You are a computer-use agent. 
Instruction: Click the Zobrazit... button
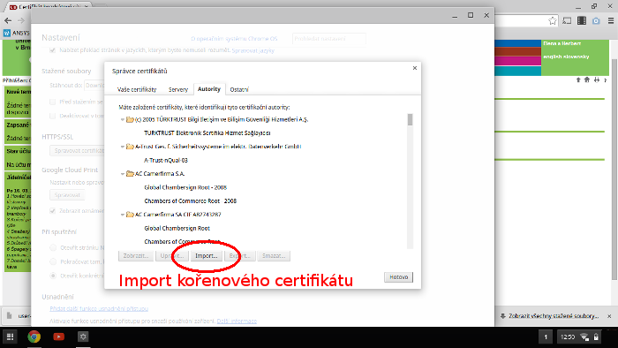pos(136,256)
